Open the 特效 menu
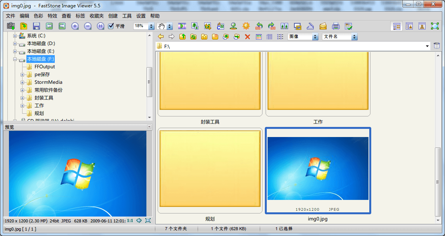Image resolution: width=445 pixels, height=236 pixels. click(x=52, y=16)
